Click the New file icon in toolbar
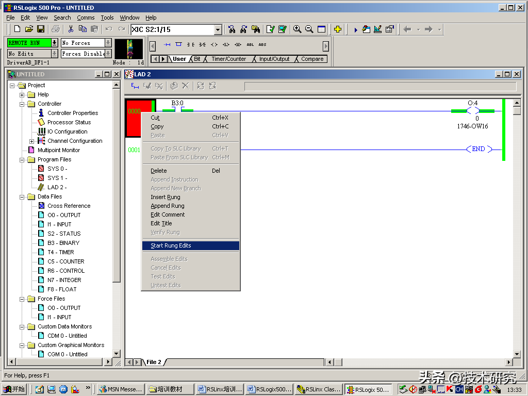Viewport: 528px width, 396px height. [x=17, y=29]
